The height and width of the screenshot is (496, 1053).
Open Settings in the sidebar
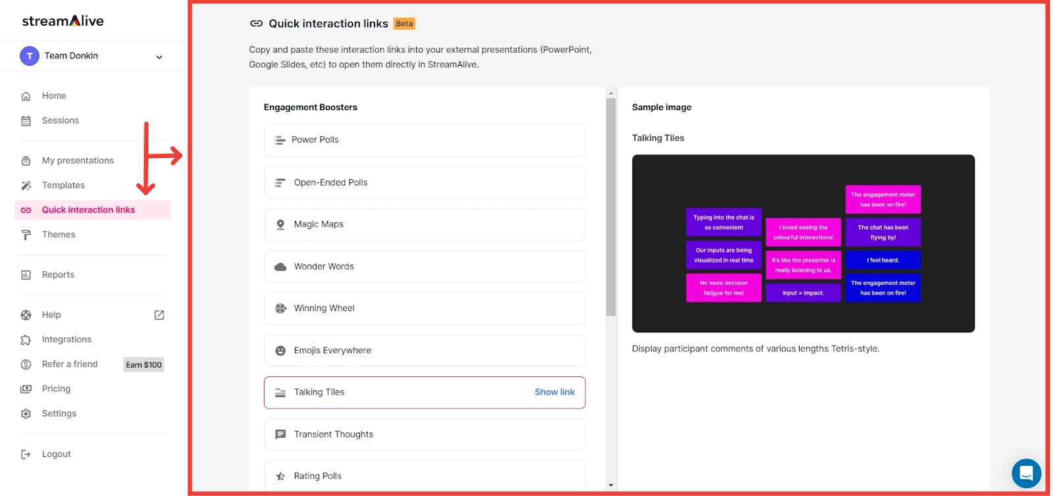[59, 414]
